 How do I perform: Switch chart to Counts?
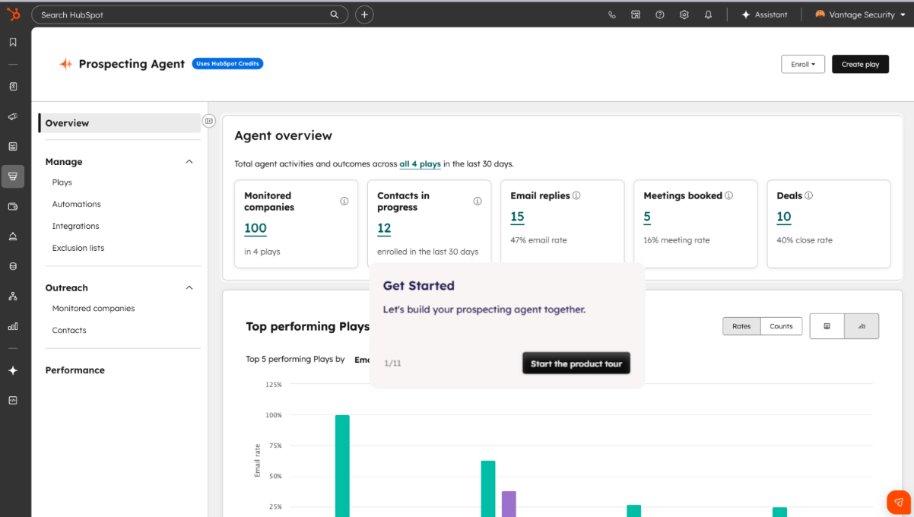[x=781, y=326]
